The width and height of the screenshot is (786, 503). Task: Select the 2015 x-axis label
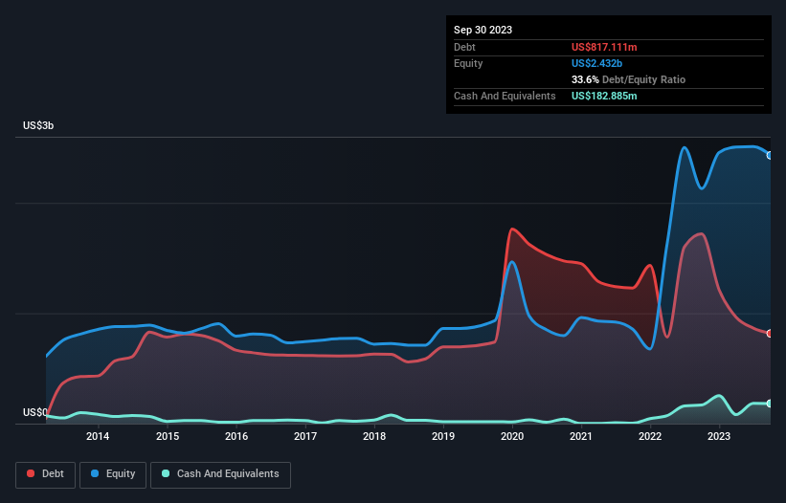click(x=168, y=436)
